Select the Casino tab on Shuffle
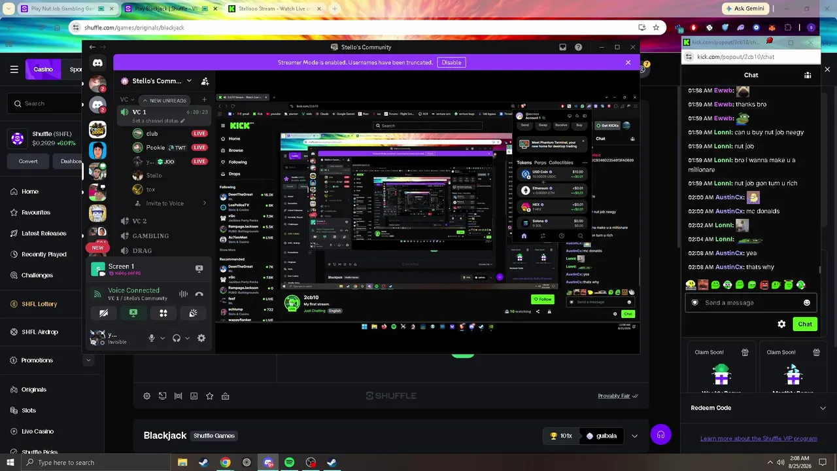837x471 pixels. pos(43,69)
